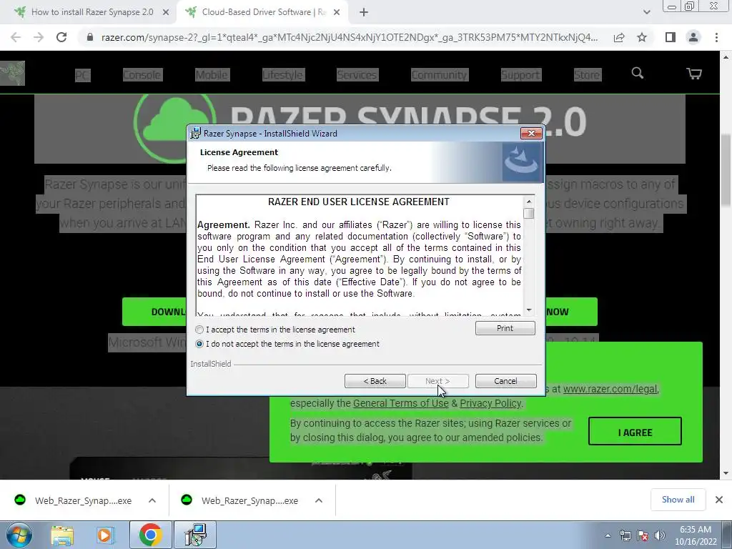Cancel the InstallShield Wizard
The height and width of the screenshot is (549, 732).
505,381
